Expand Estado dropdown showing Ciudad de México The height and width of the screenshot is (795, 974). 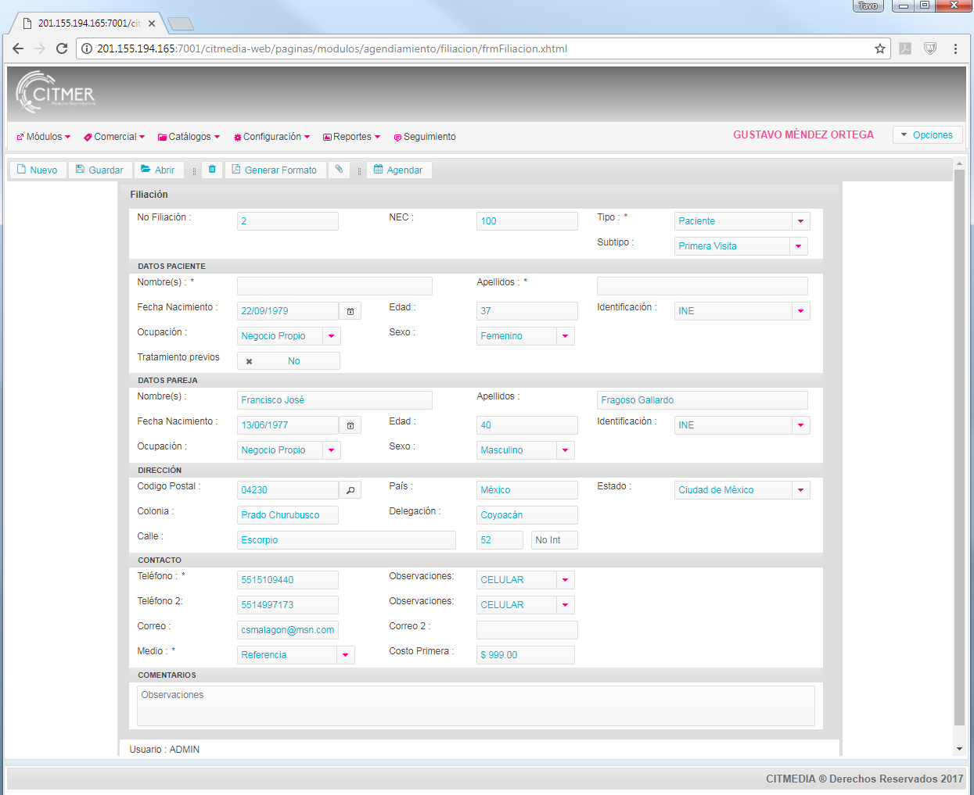pos(800,490)
